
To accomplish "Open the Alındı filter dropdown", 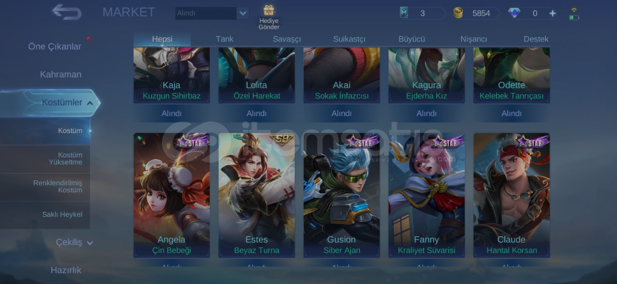I will tap(212, 13).
